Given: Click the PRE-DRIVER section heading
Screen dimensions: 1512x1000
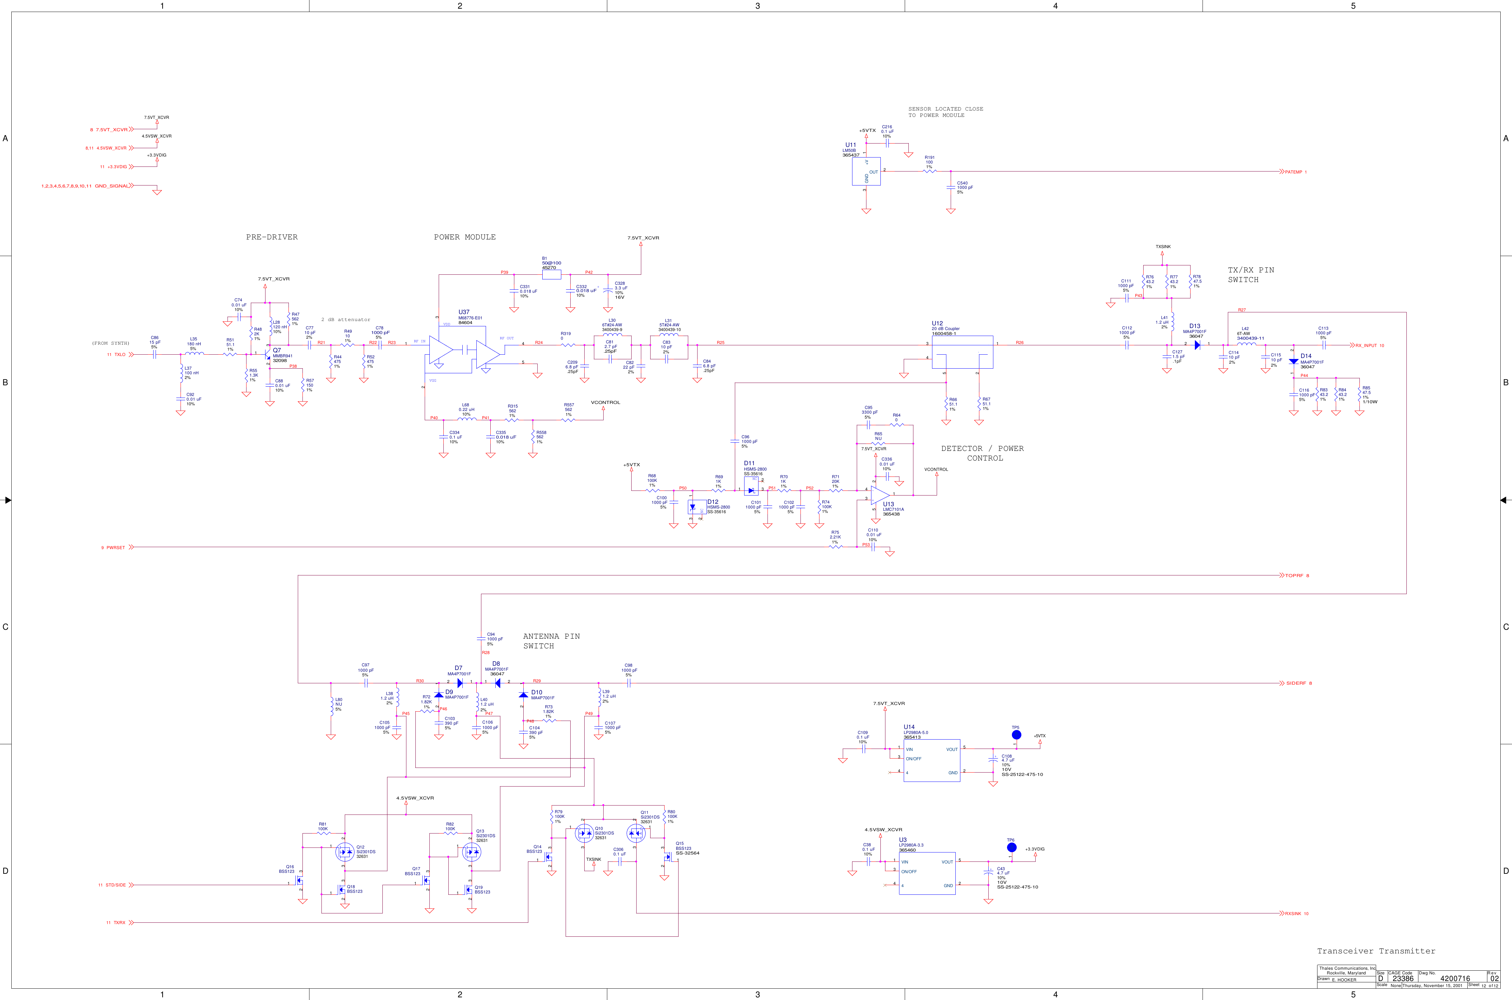Looking at the screenshot, I should tap(272, 237).
